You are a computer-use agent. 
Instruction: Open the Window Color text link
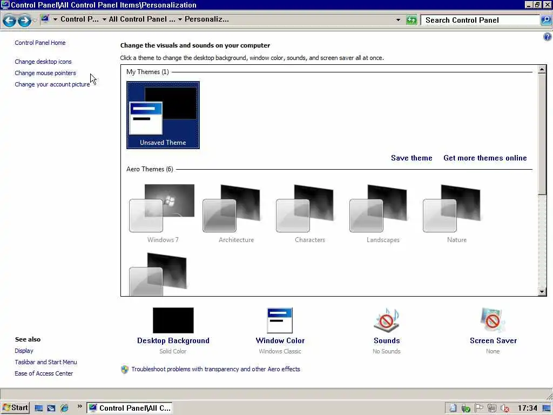point(280,341)
